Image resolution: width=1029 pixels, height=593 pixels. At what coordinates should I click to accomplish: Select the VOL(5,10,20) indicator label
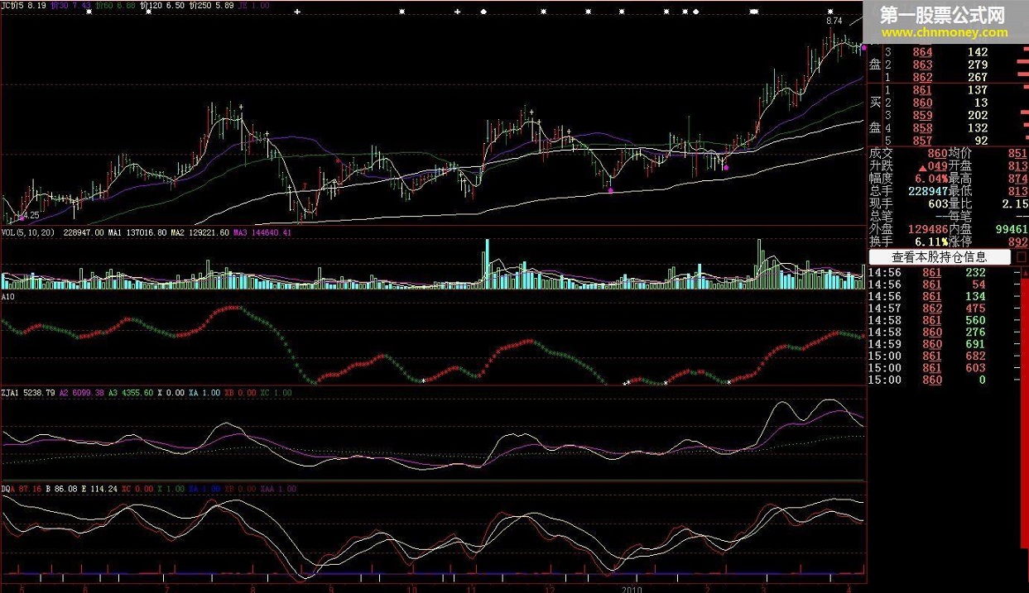28,233
